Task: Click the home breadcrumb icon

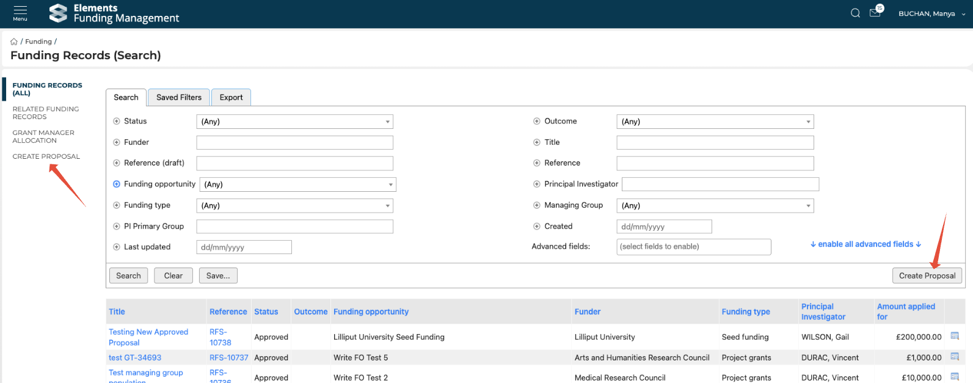Action: [14, 42]
